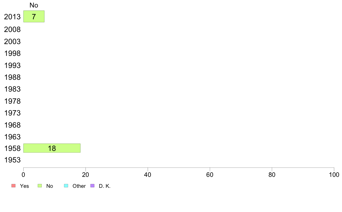The image size is (342, 212).
Task: Click the 2013 year label
Action: click(x=12, y=17)
